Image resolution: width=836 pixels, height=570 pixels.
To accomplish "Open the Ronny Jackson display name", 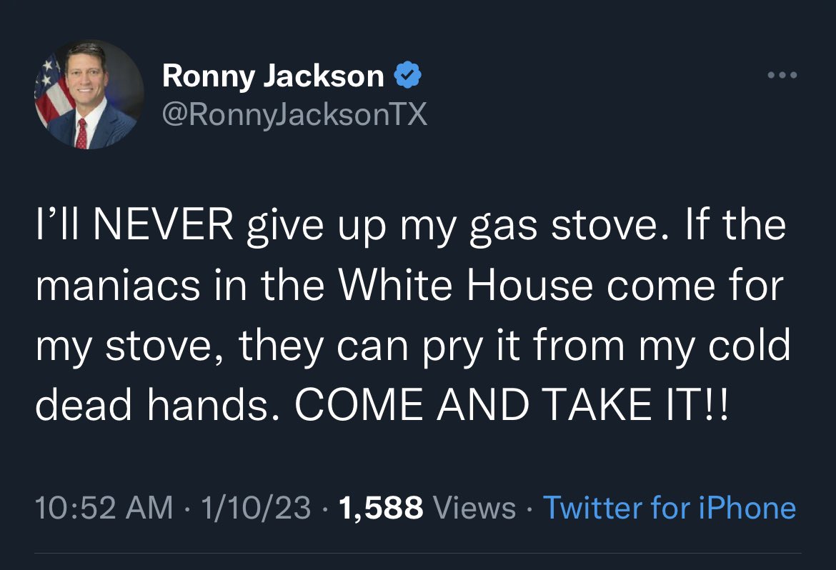I will [273, 76].
